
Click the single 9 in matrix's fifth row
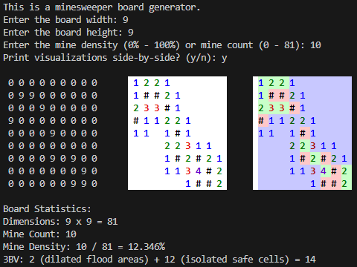tap(53, 133)
